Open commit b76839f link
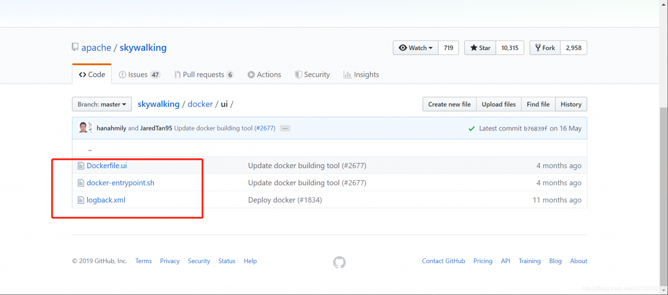The width and height of the screenshot is (668, 295). [535, 128]
